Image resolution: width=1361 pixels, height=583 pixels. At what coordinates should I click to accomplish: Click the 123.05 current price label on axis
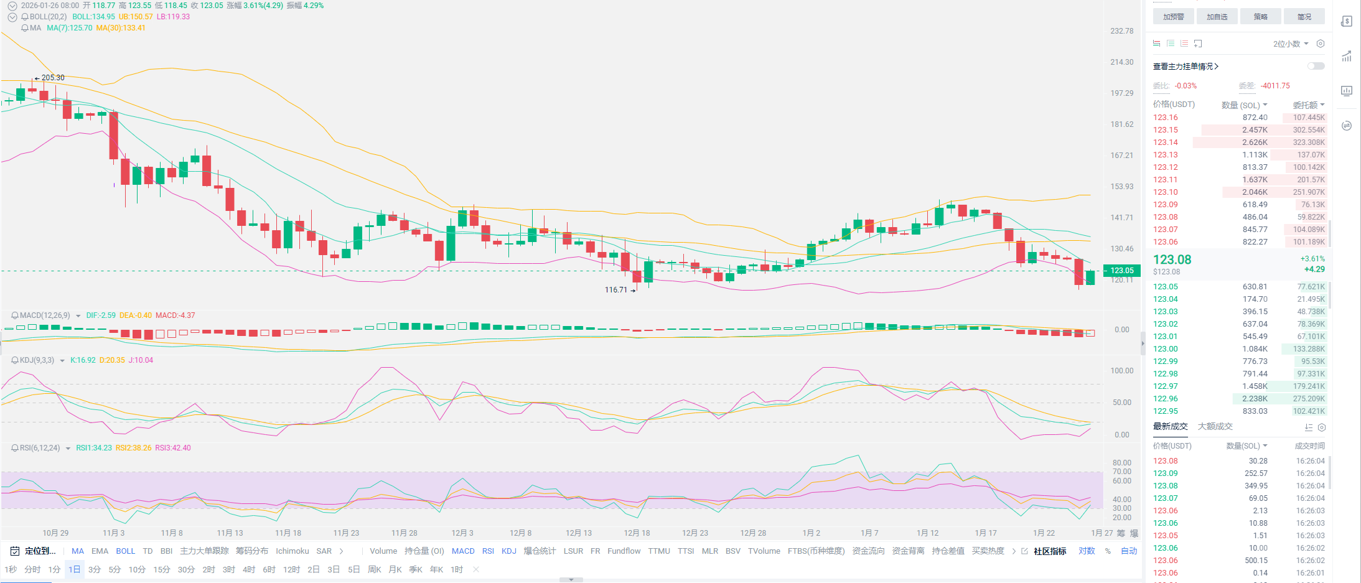[x=1121, y=271]
